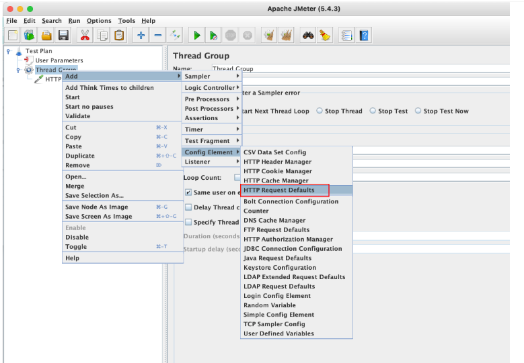Click the Clear broom toolbar icon
Viewport: 524px width, 363px height.
(269, 35)
